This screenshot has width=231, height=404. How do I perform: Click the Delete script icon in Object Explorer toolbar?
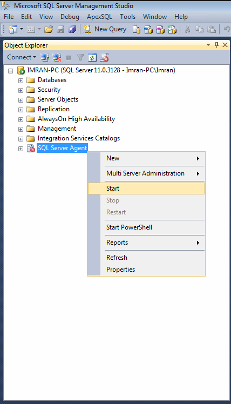(104, 57)
